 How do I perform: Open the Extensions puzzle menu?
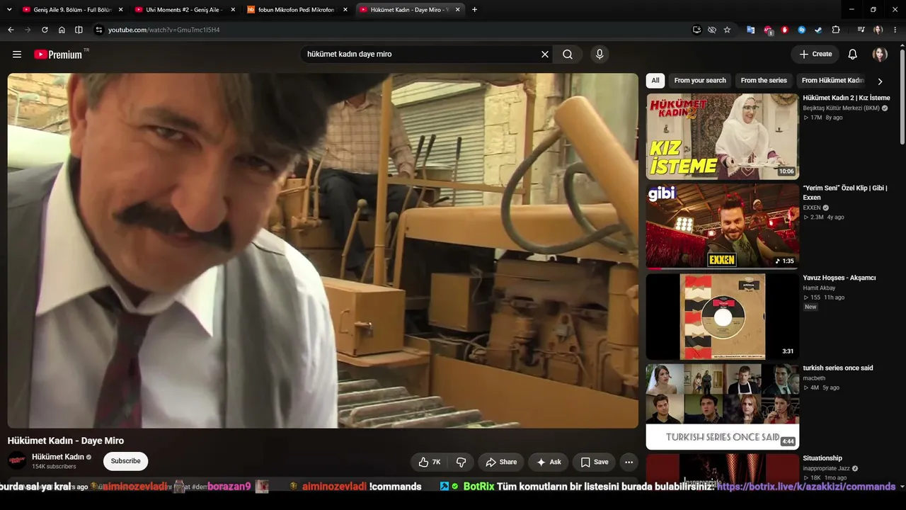click(x=836, y=30)
